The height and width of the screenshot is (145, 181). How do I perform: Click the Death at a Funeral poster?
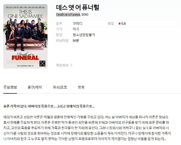click(x=25, y=36)
